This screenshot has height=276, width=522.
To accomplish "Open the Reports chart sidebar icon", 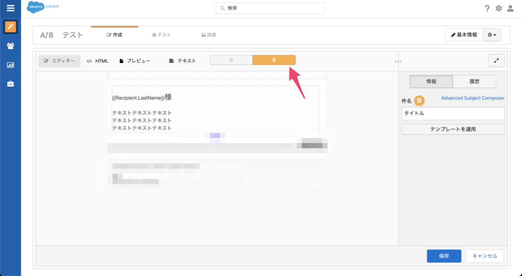I will tap(10, 65).
